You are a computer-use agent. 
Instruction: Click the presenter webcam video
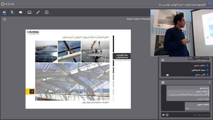(182, 33)
